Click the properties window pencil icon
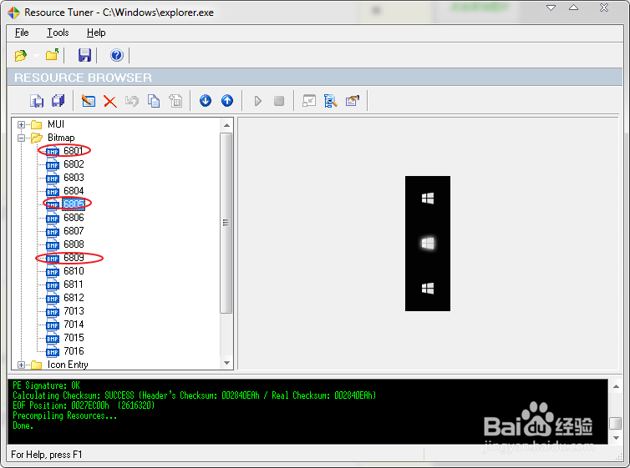The height and width of the screenshot is (468, 630). (353, 100)
